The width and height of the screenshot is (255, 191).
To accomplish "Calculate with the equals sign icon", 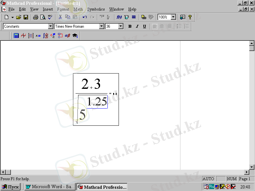I will (134, 17).
